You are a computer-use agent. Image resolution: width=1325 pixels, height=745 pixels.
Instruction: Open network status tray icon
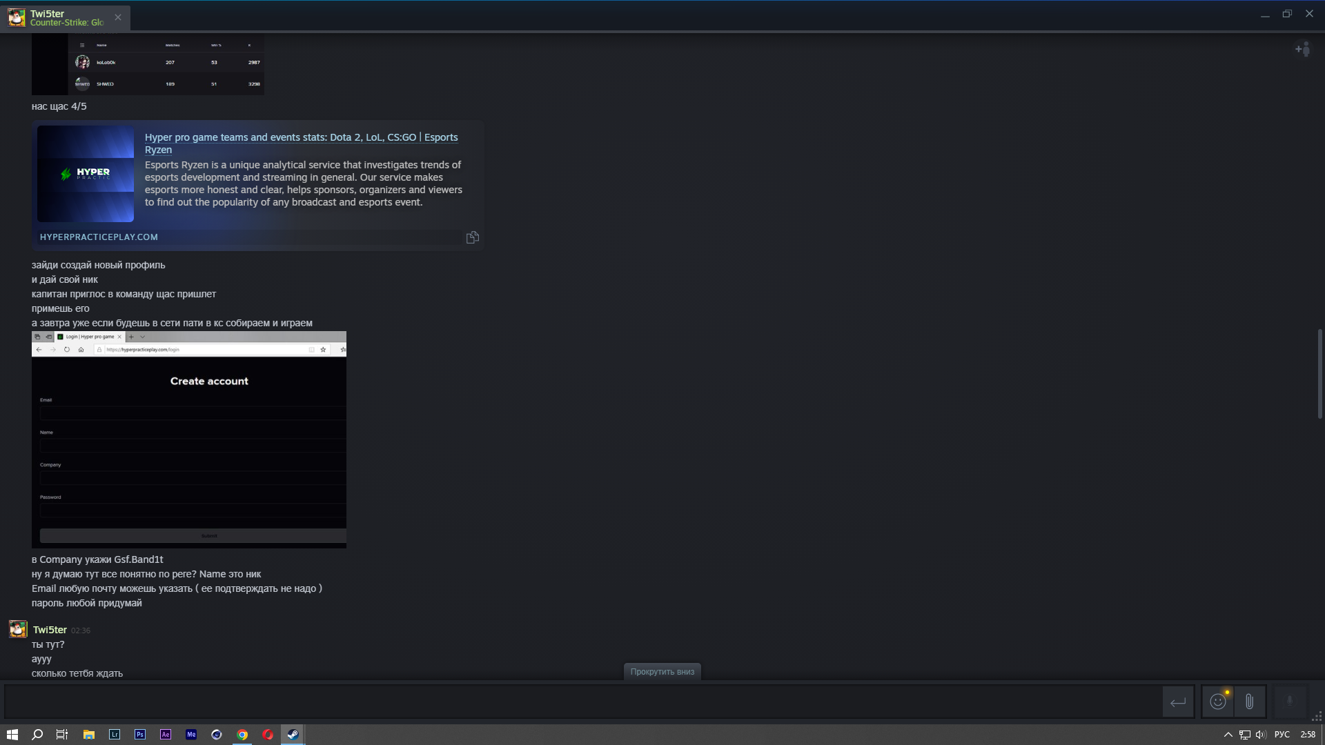click(x=1244, y=735)
